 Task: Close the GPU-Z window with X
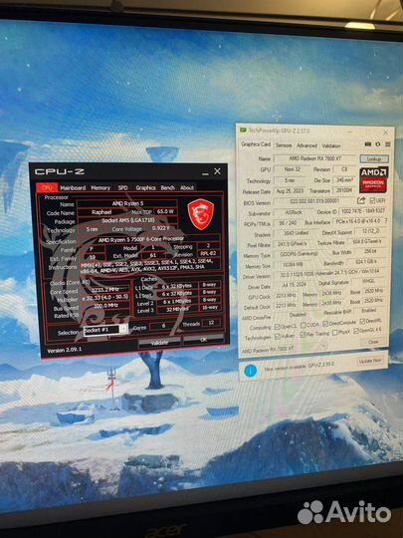tap(386, 133)
